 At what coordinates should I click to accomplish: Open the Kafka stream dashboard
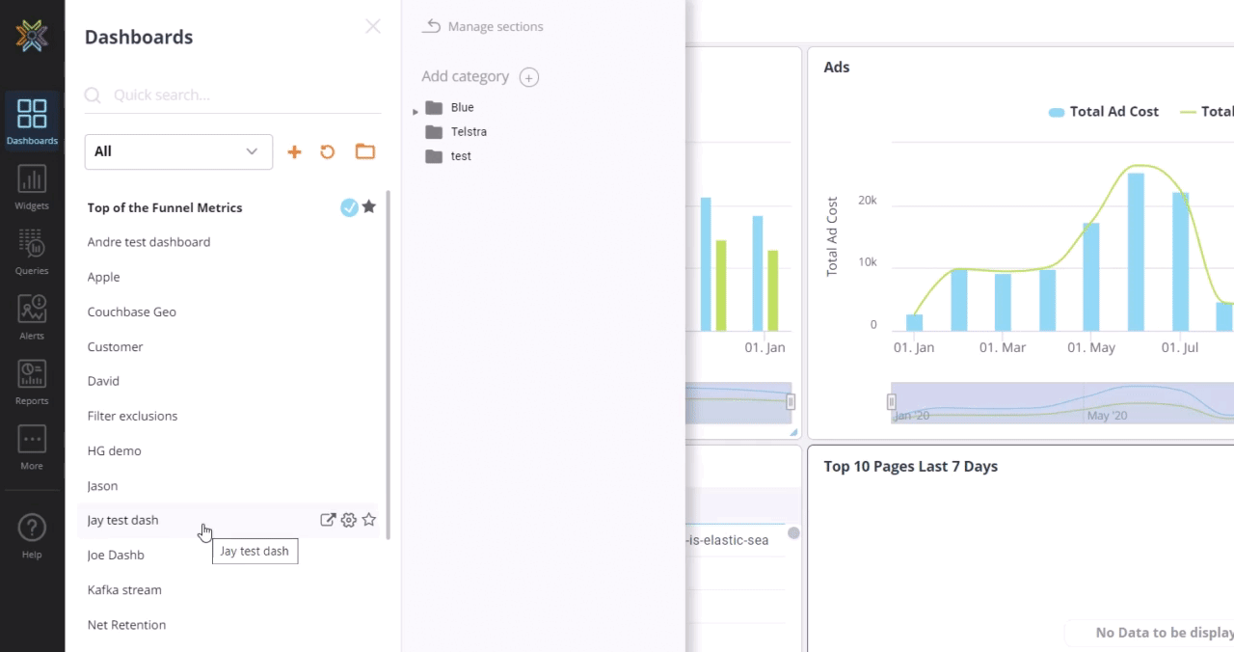(124, 590)
